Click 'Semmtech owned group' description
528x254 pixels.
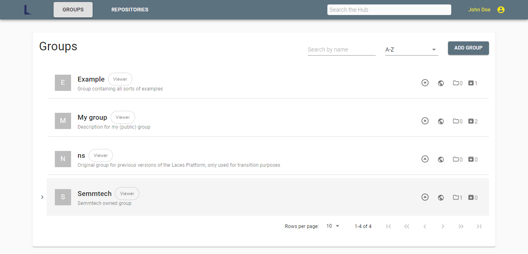pos(104,203)
